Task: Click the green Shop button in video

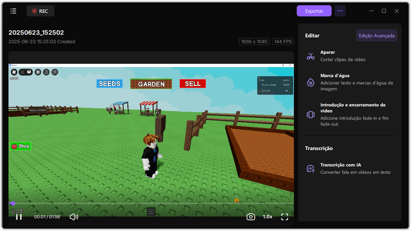Action: click(21, 146)
